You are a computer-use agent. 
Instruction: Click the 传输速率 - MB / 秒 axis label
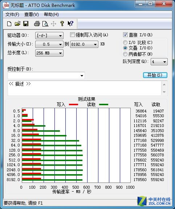click(72, 192)
